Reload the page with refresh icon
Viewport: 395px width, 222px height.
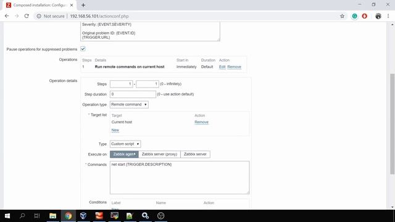[27, 16]
